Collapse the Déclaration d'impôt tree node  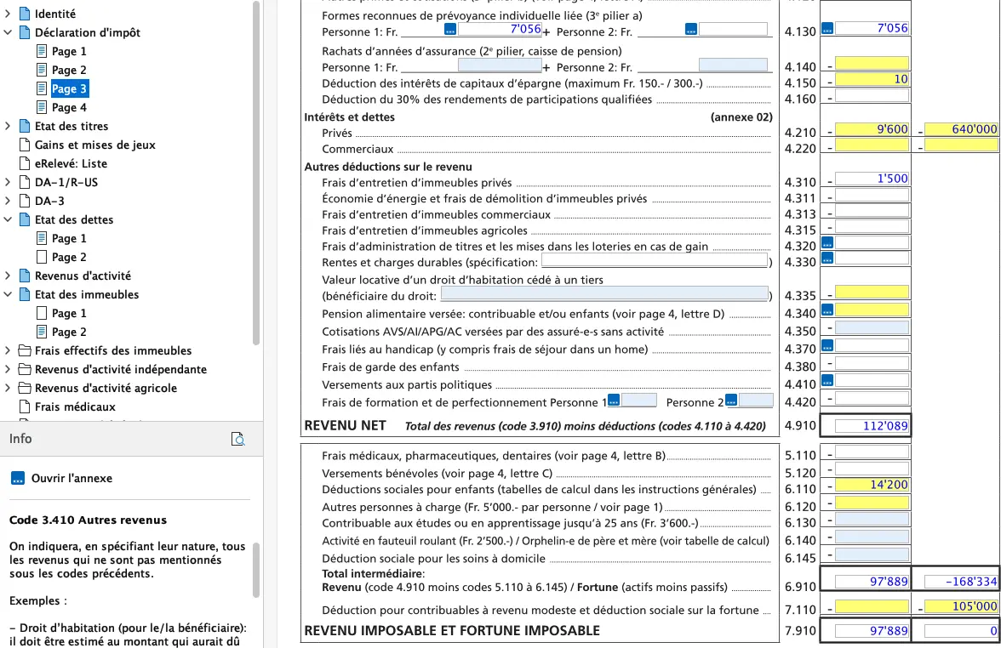9,32
